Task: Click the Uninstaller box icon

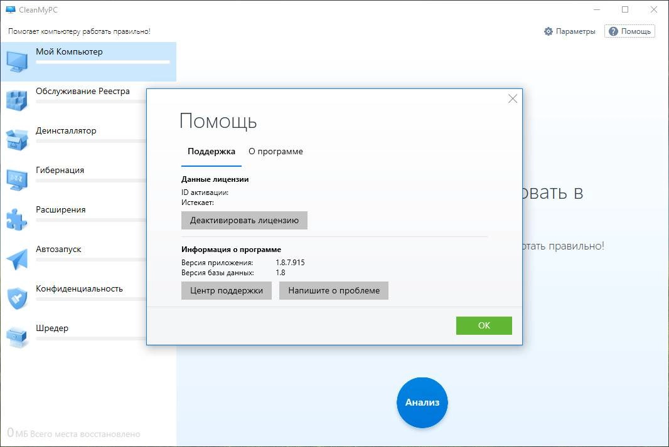Action: click(x=17, y=140)
